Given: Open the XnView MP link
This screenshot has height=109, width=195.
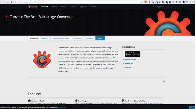Looking at the screenshot, I should pyautogui.click(x=129, y=63).
